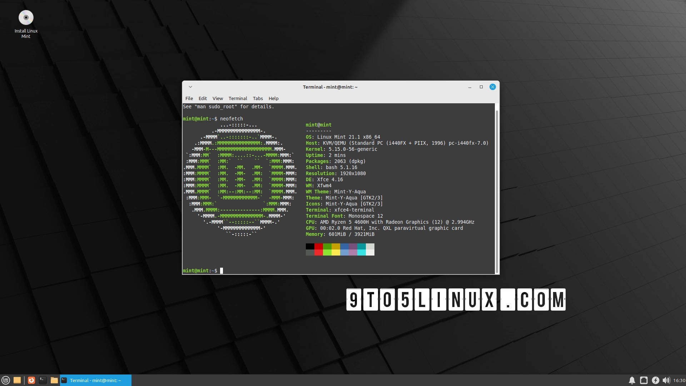Screen dimensions: 686x386
Task: Click the "Uptime: 2 mins" line
Action: [x=326, y=155]
